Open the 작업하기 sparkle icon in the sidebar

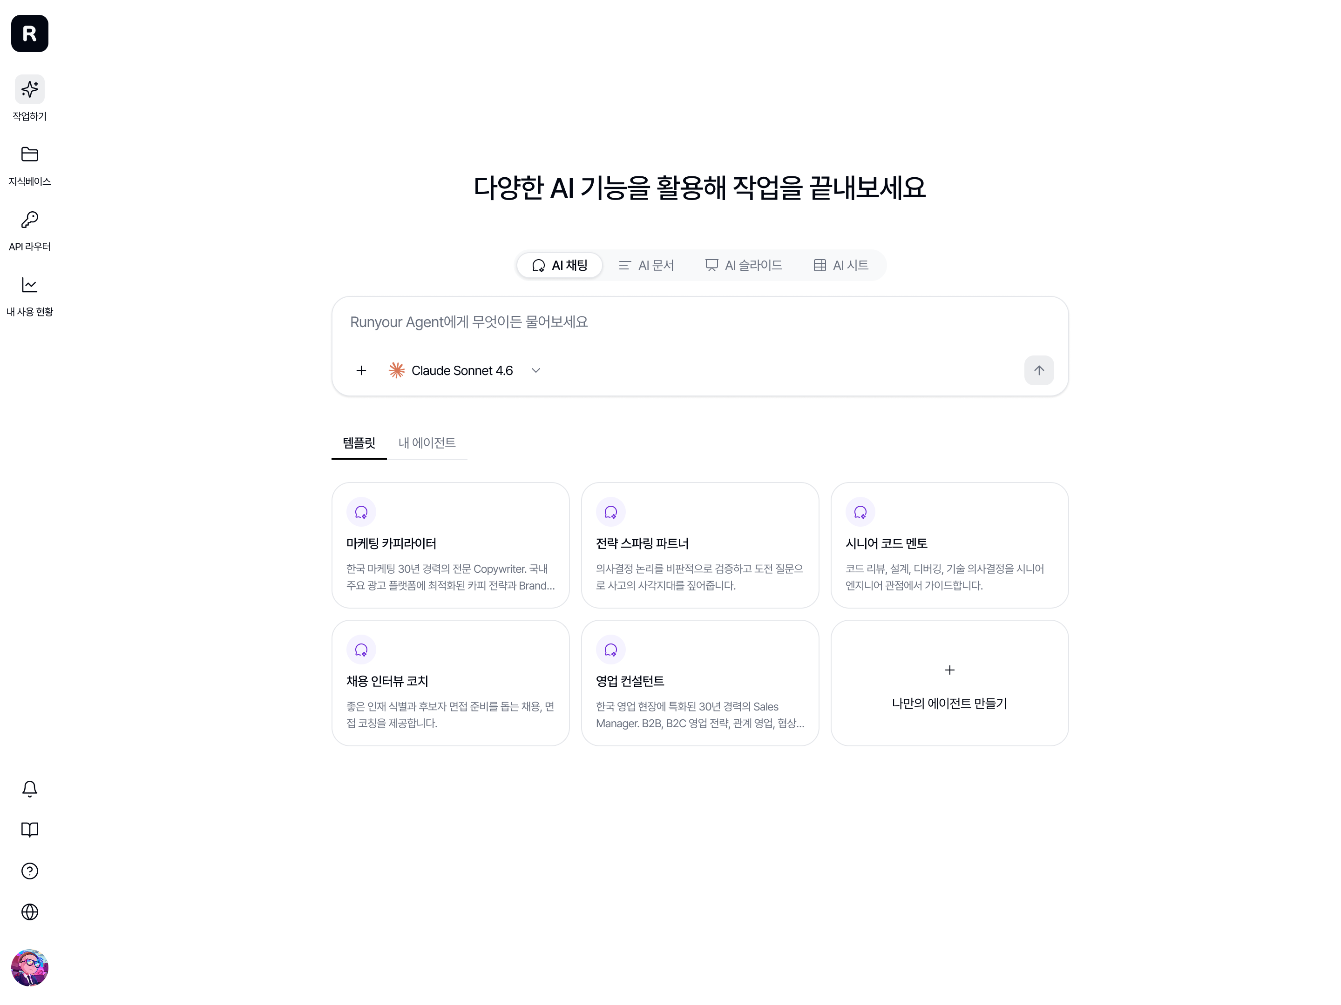coord(30,90)
